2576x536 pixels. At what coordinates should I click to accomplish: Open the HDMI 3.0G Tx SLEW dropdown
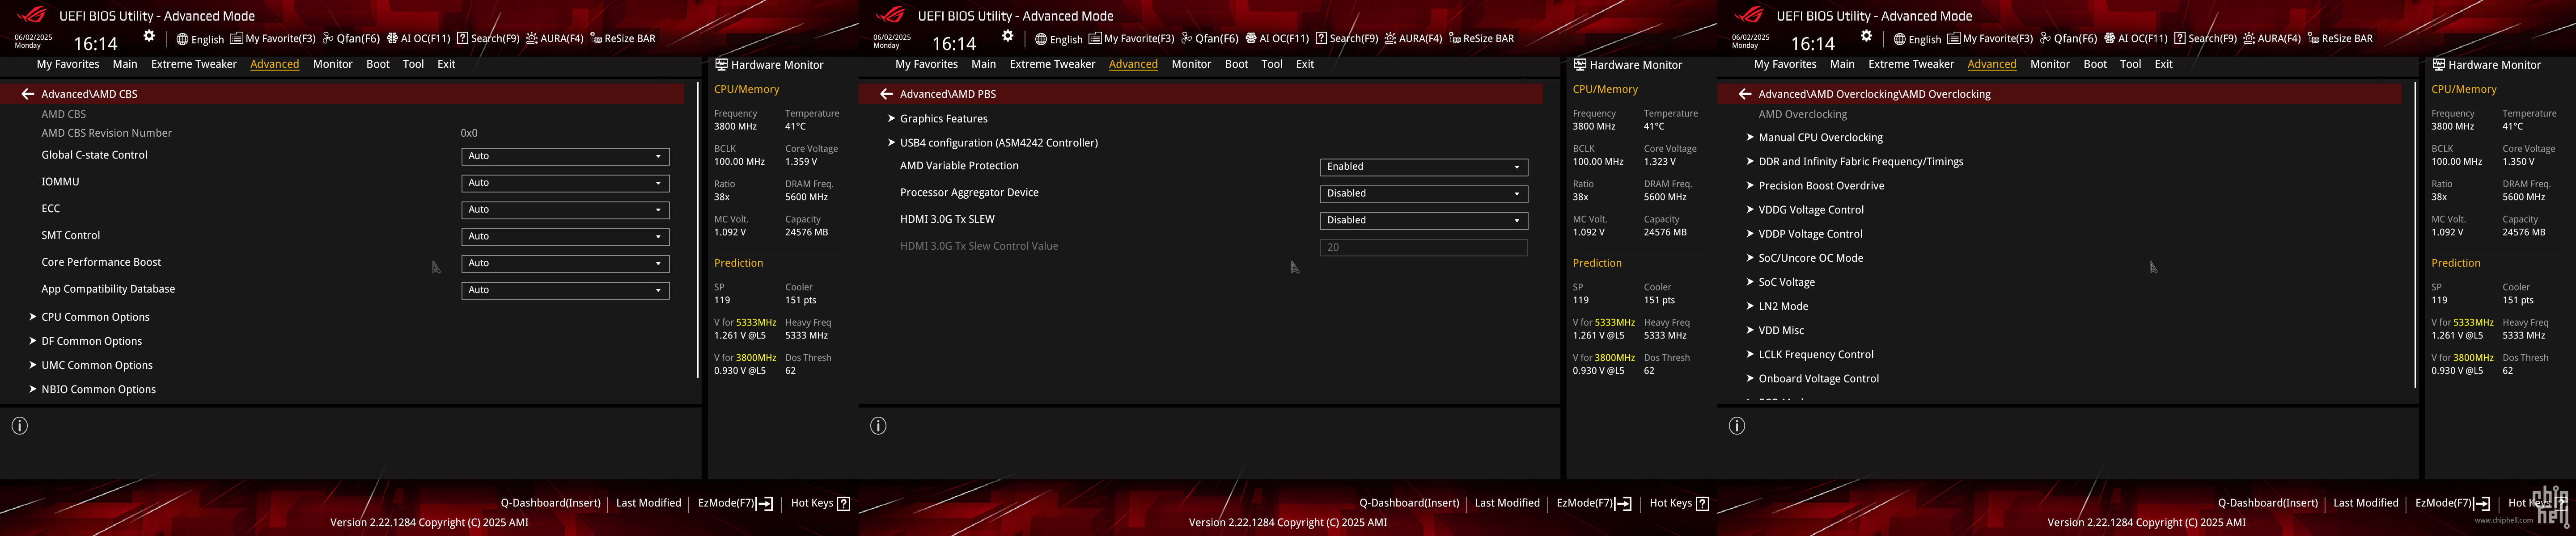[1424, 221]
